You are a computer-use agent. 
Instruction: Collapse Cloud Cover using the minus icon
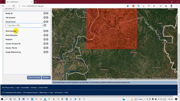point(45,25)
